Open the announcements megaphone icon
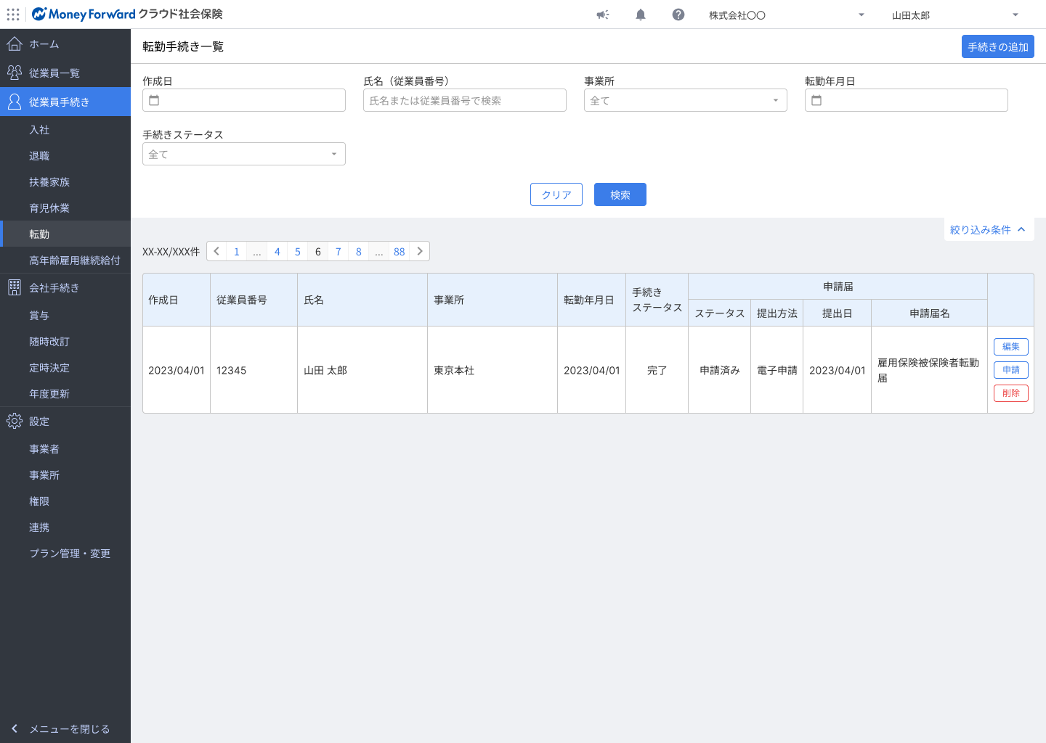The width and height of the screenshot is (1046, 743). (x=603, y=15)
